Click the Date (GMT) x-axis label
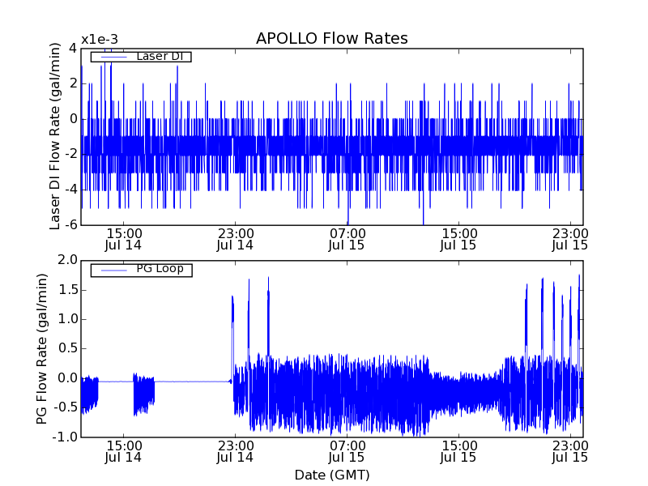Image resolution: width=648 pixels, height=486 pixels. 331,475
